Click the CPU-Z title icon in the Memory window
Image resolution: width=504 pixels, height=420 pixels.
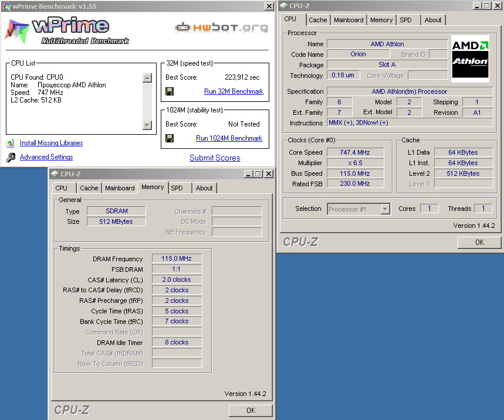(55, 173)
